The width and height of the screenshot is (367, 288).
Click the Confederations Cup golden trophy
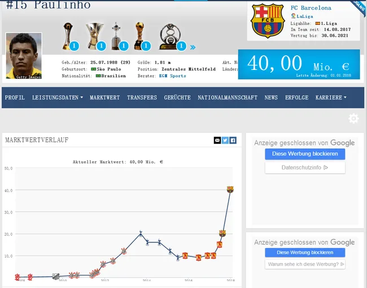pos(139,36)
